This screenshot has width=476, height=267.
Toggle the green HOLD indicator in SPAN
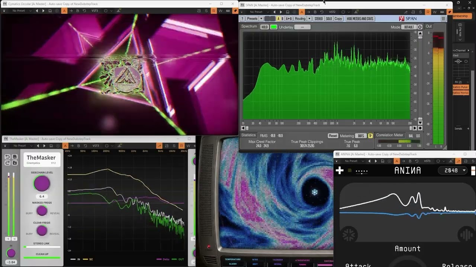[x=274, y=27]
